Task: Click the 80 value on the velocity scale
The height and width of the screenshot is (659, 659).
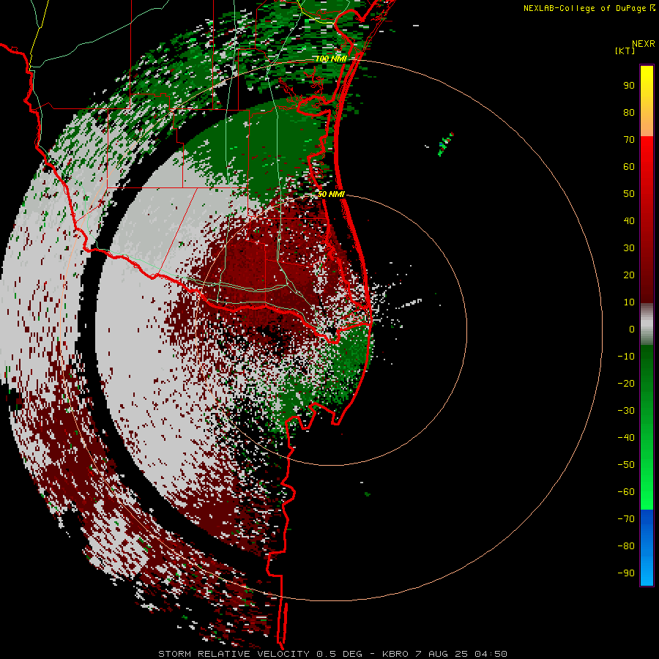Action: (x=629, y=112)
